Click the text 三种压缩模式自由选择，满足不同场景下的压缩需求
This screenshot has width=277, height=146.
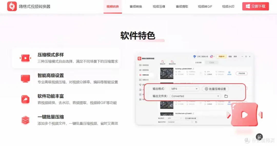pos(78,61)
